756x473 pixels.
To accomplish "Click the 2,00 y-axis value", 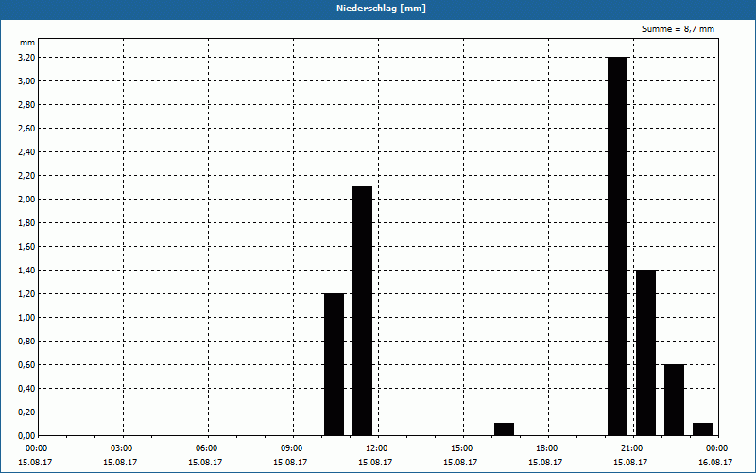I will [26, 200].
